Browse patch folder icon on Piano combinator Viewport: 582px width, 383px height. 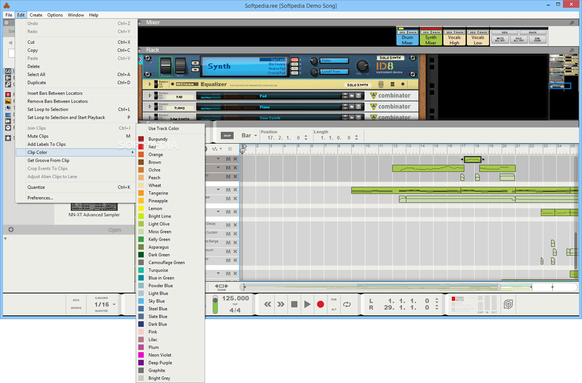[352, 106]
